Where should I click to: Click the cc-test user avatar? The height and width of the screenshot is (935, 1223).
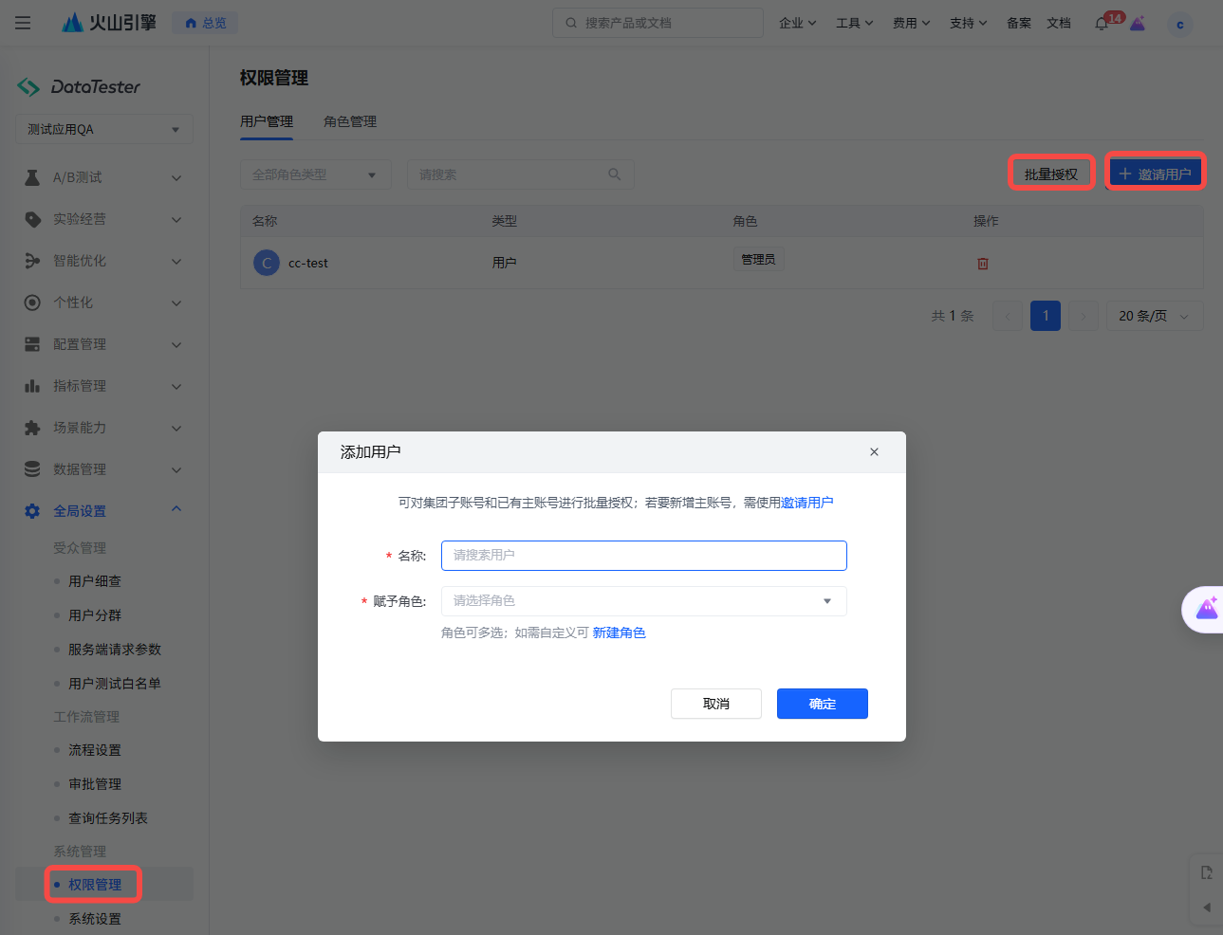267,263
